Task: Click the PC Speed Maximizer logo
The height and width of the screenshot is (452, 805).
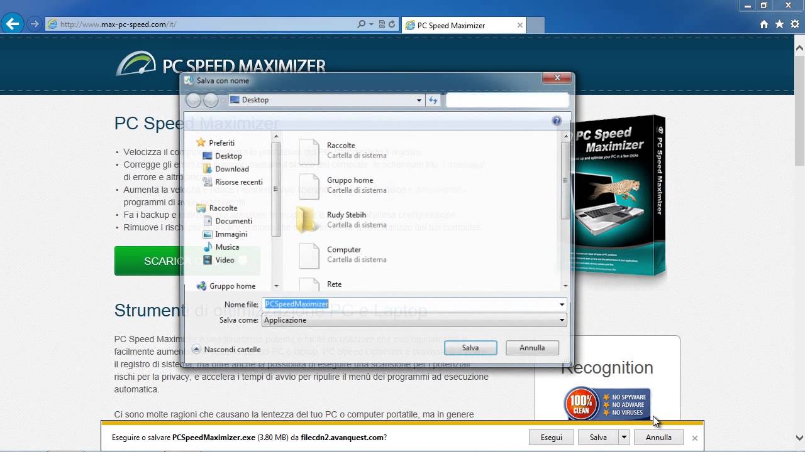Action: [x=221, y=65]
